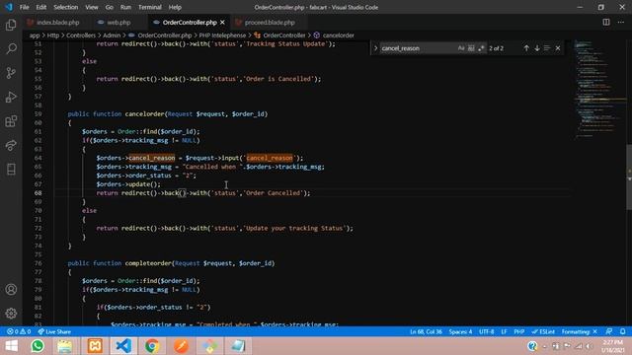Open Live Share view in activity bar
The image size is (632, 355).
(x=11, y=145)
